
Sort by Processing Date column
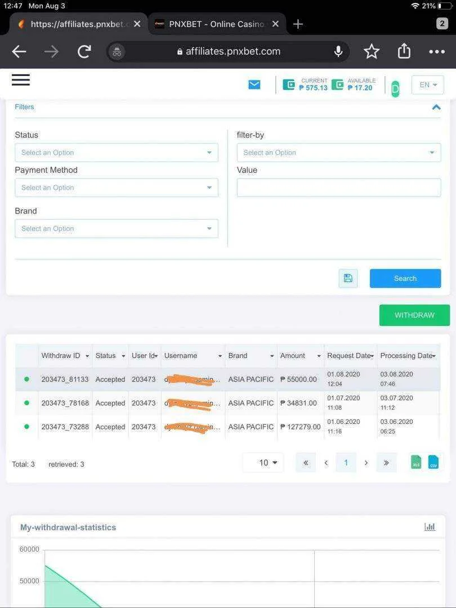pos(408,356)
